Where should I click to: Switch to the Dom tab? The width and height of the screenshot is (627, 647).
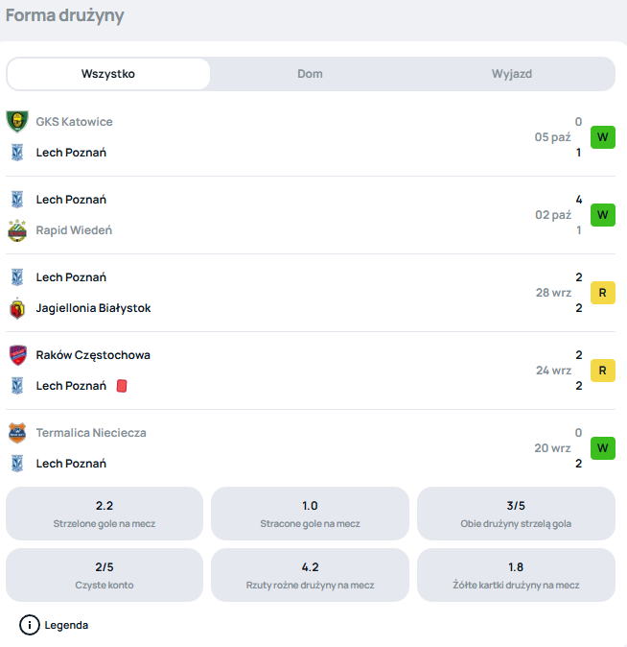(x=310, y=74)
